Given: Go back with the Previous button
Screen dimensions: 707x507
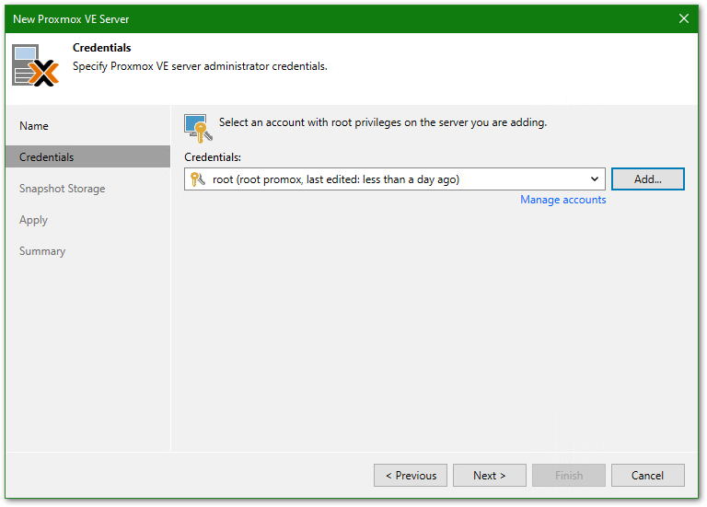Looking at the screenshot, I should click(411, 476).
